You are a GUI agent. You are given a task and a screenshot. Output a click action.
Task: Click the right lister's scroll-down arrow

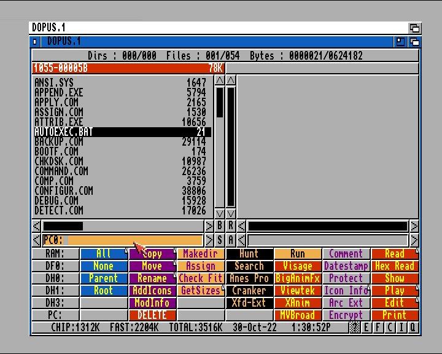click(231, 213)
